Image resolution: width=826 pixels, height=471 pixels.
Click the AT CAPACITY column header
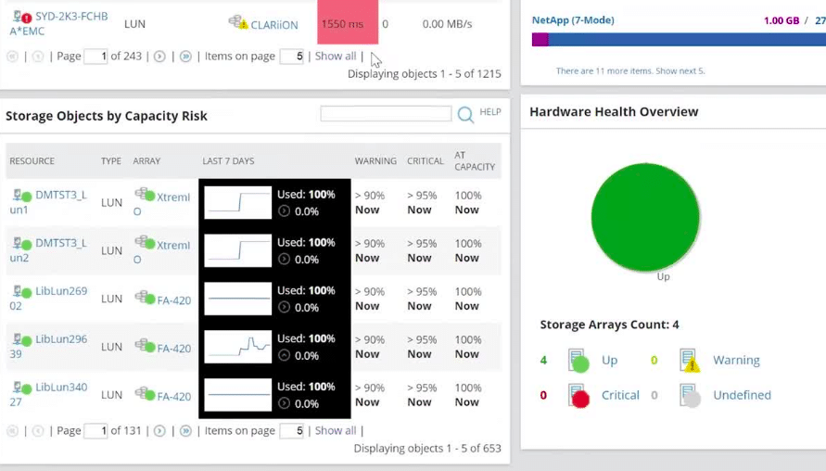coord(475,160)
